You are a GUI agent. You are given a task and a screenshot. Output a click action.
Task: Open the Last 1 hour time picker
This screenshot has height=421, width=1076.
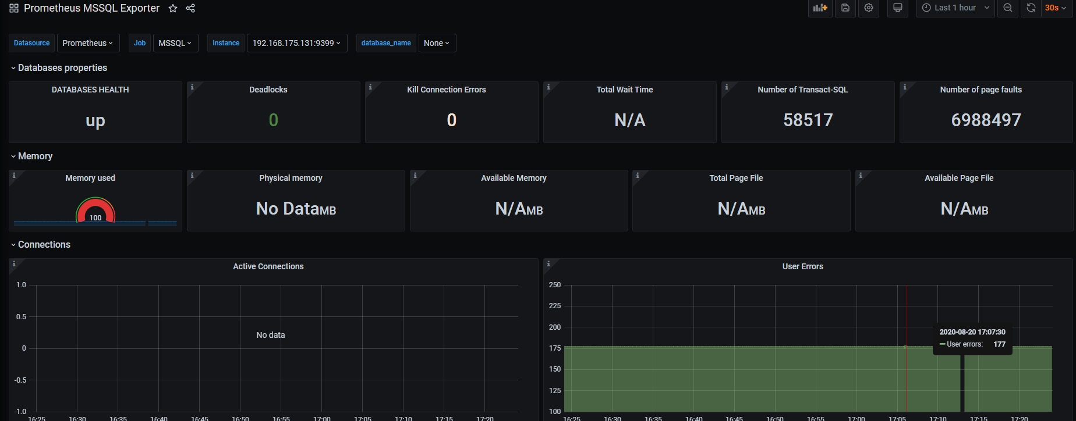click(955, 8)
